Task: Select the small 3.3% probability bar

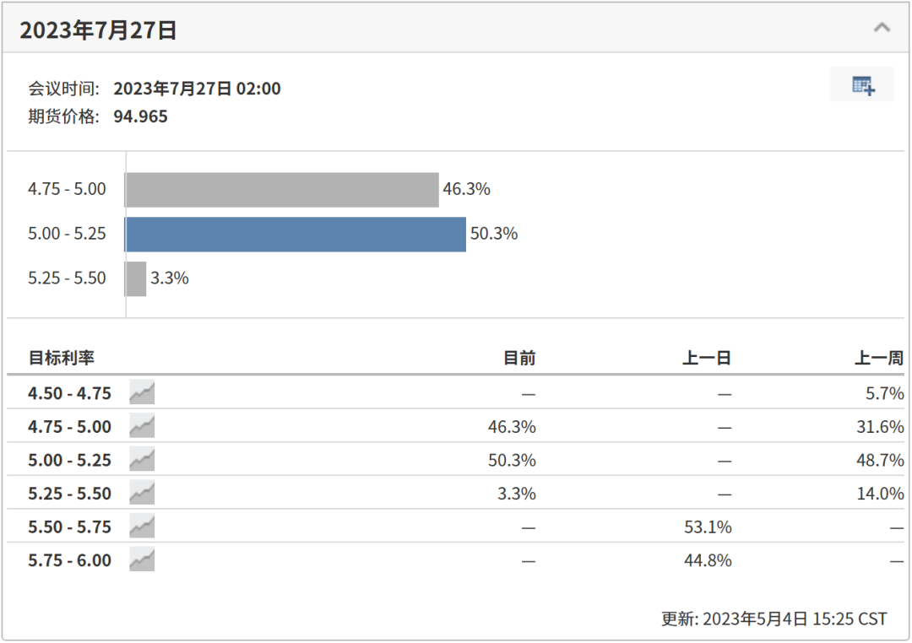Action: click(x=135, y=279)
